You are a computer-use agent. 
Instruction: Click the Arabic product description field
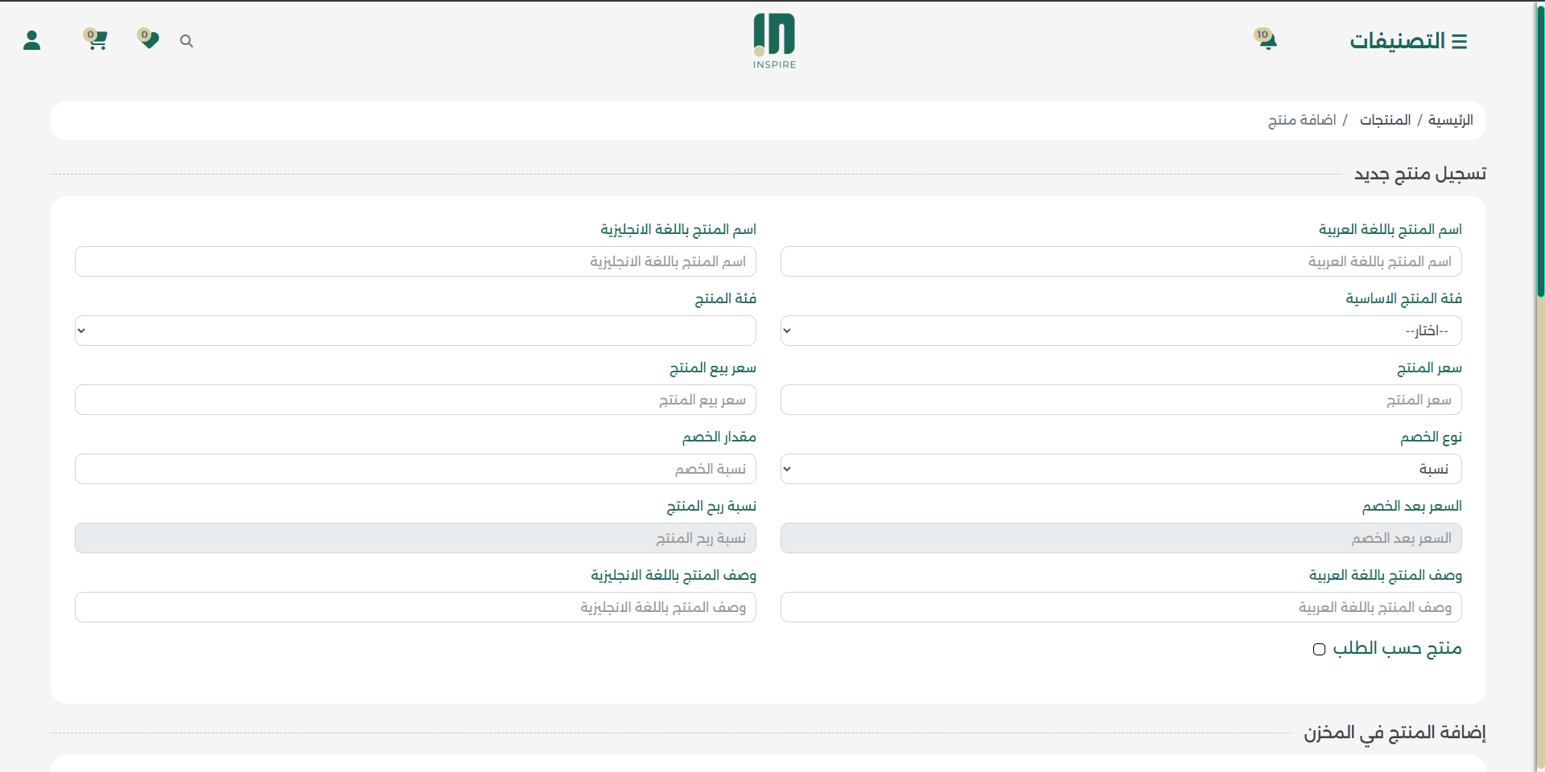(1121, 607)
